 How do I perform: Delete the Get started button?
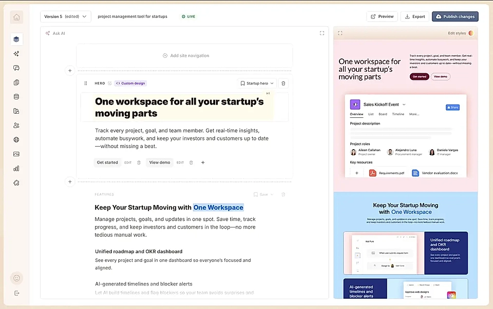(x=139, y=162)
